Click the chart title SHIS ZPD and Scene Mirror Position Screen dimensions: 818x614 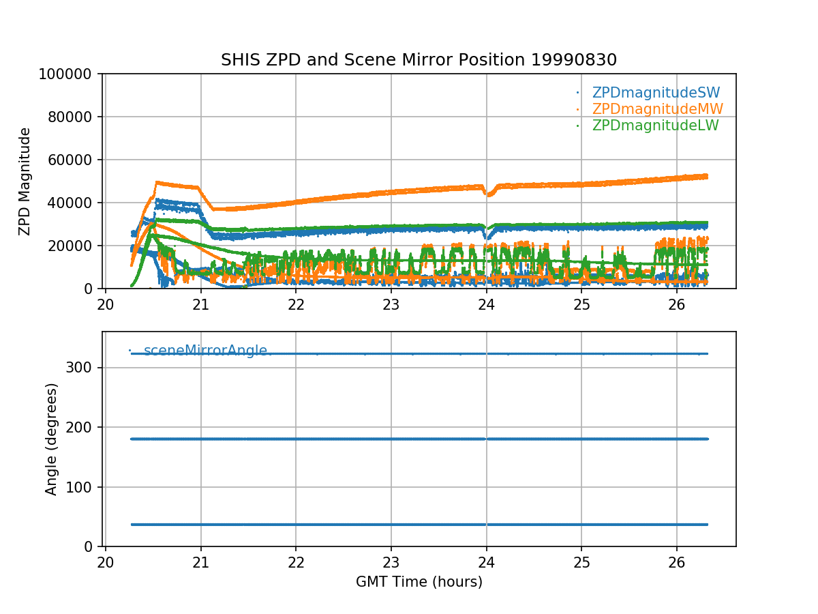pos(419,60)
